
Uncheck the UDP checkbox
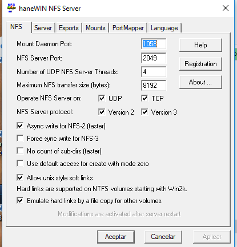click(102, 98)
